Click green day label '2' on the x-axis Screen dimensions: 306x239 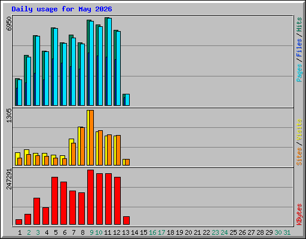[29, 232]
